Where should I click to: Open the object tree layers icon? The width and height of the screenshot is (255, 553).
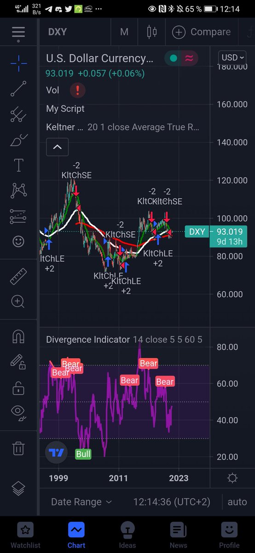pos(18,488)
